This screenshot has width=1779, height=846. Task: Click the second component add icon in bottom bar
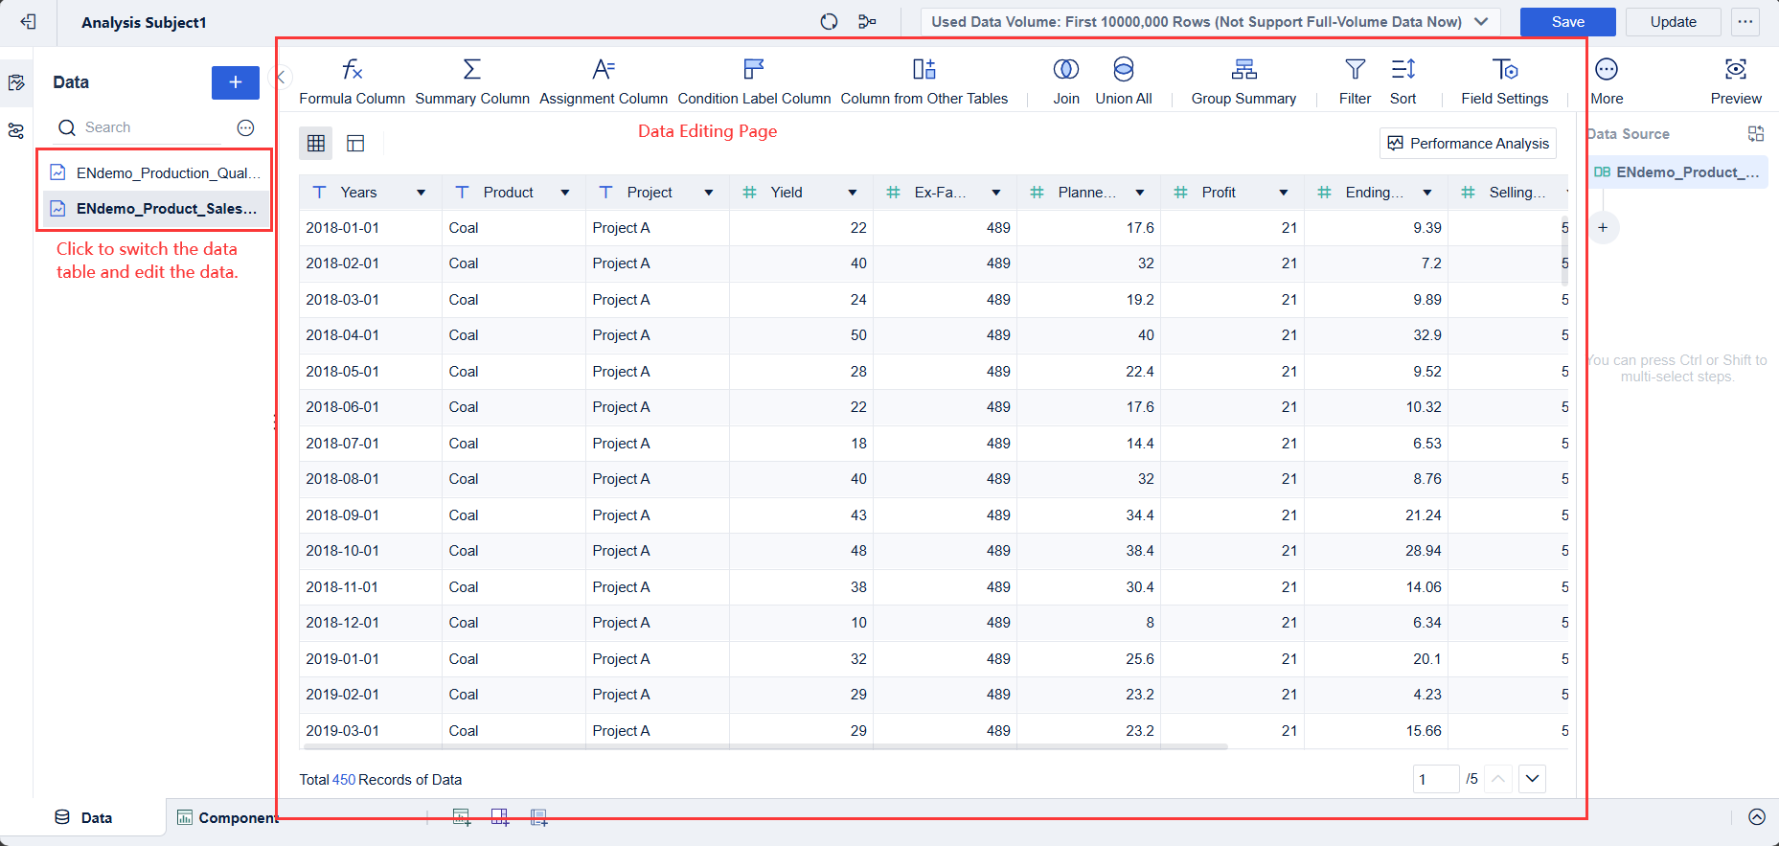pos(500,817)
